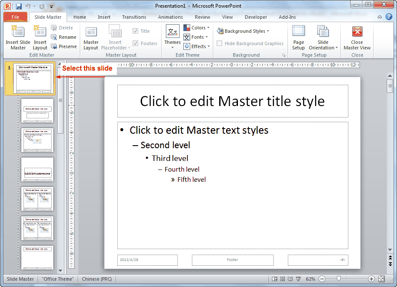Open PowerPoint Help question mark icon
This screenshot has width=397, height=287.
click(x=388, y=17)
